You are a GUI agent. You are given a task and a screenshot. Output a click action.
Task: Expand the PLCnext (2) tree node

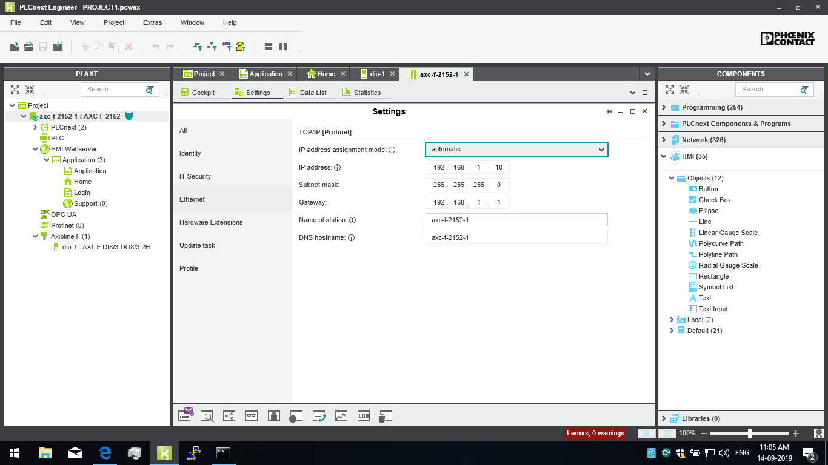(x=35, y=127)
